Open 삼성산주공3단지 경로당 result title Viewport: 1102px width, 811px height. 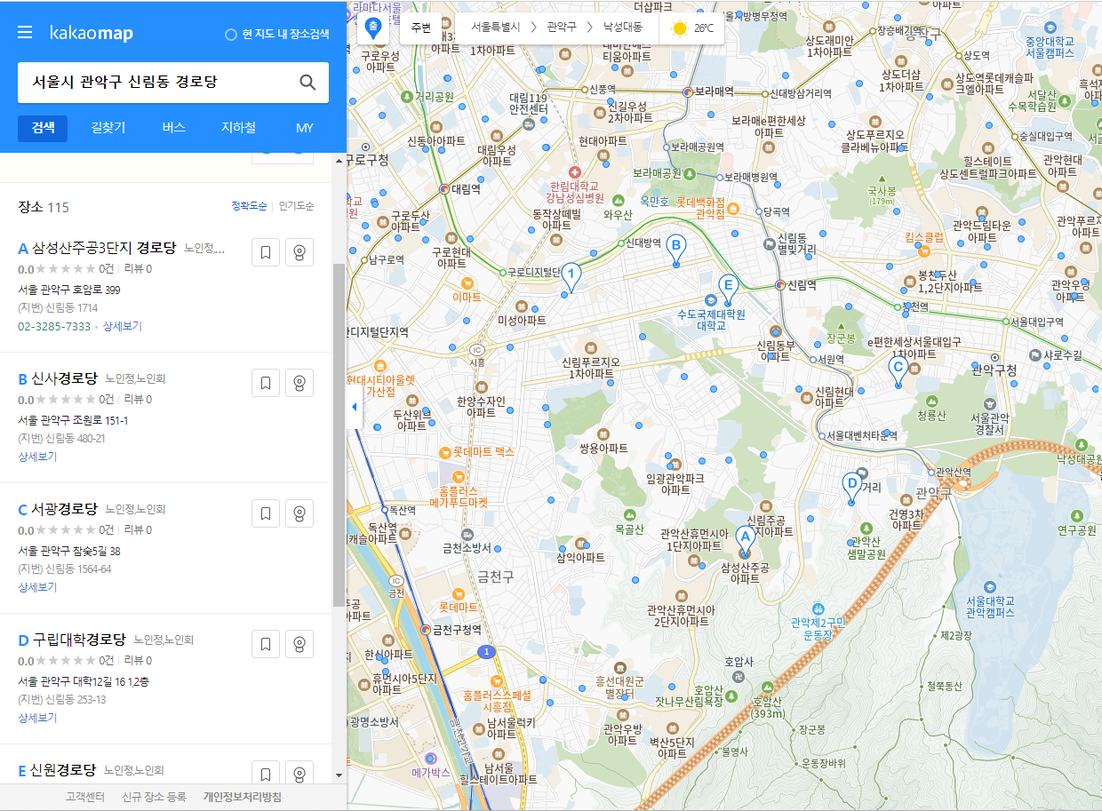[104, 247]
